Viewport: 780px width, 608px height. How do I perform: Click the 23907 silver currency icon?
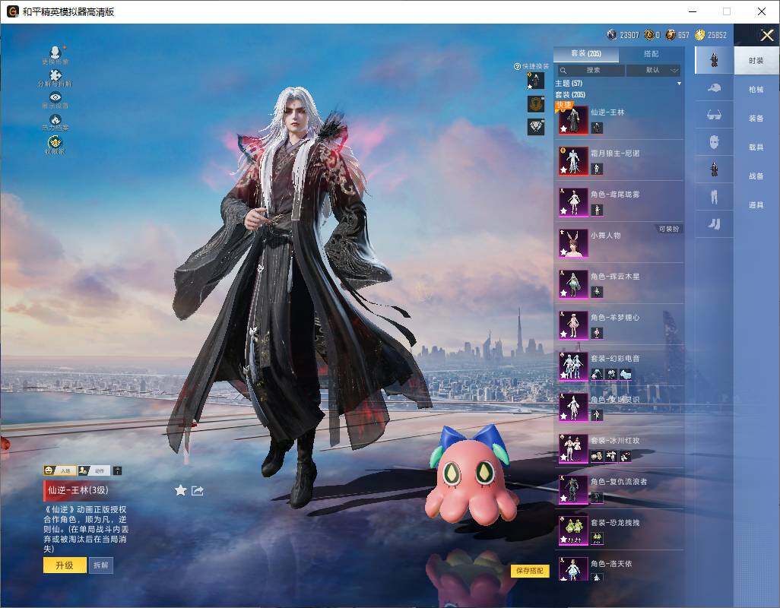[x=612, y=35]
